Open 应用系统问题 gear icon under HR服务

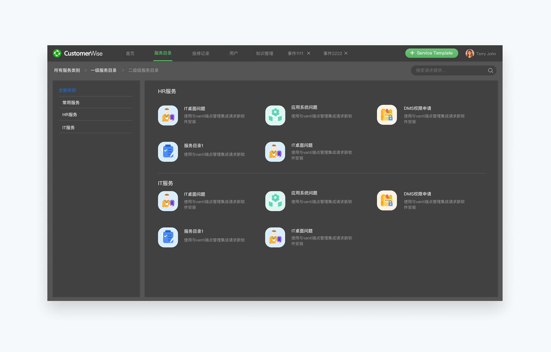tap(275, 115)
